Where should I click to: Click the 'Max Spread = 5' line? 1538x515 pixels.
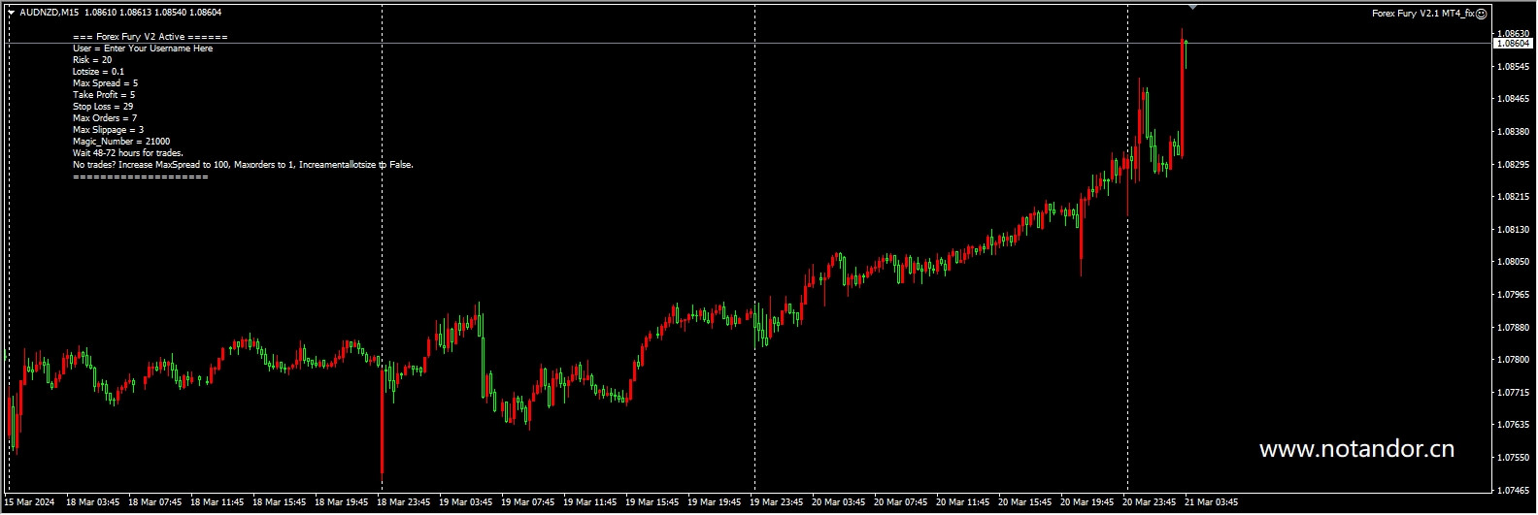105,83
